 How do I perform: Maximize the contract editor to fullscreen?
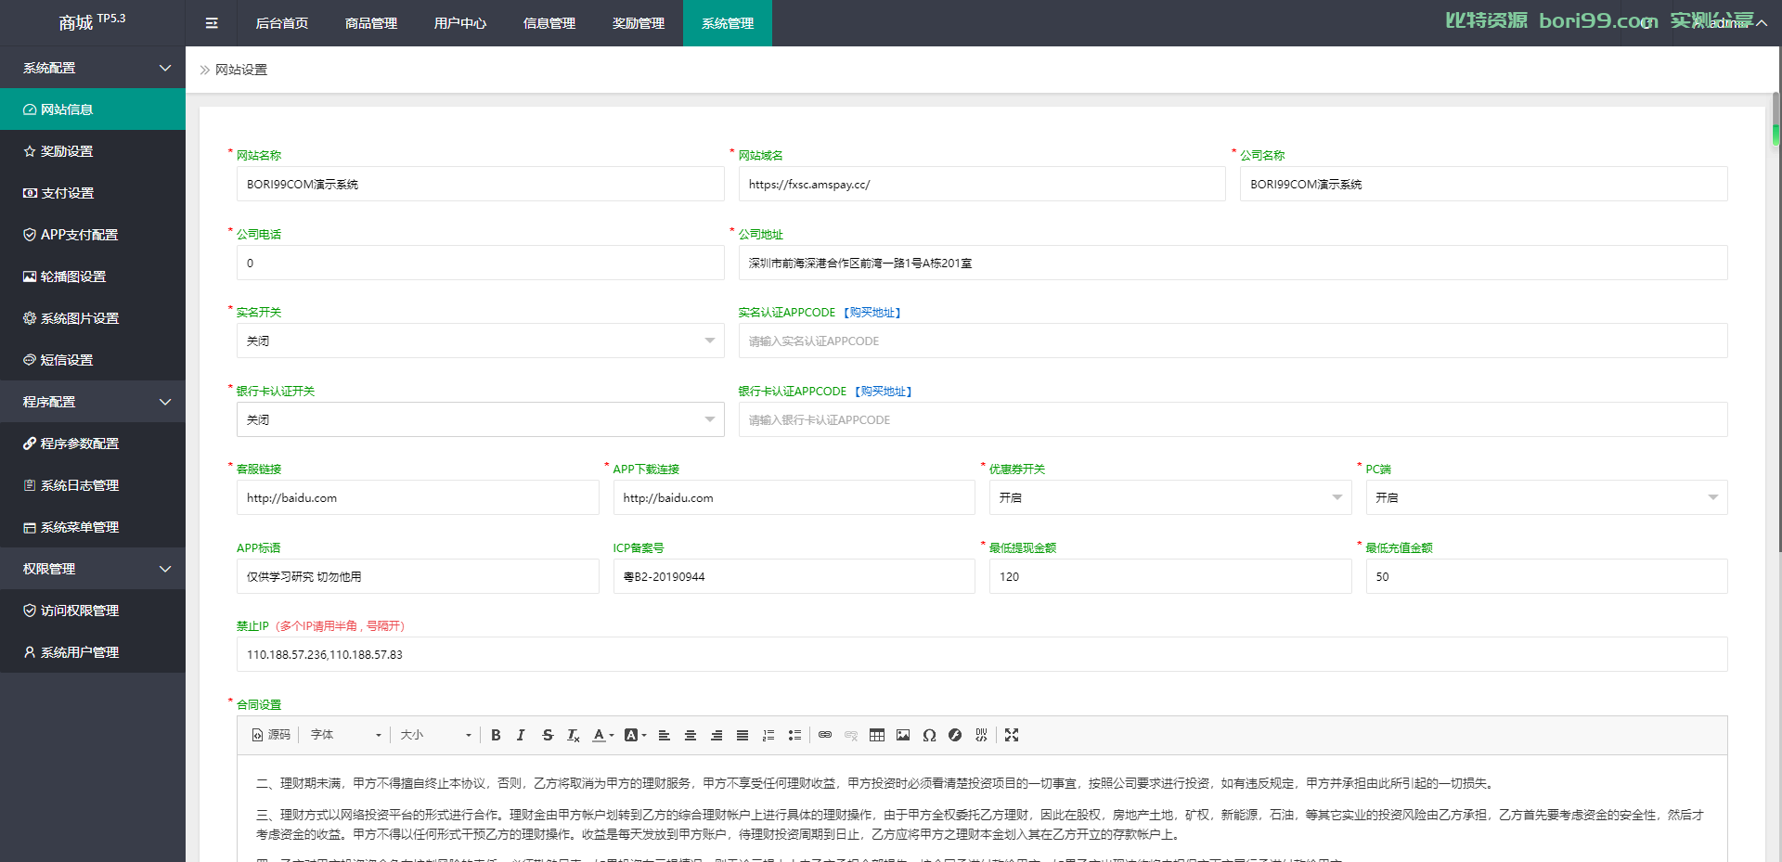pyautogui.click(x=1012, y=735)
